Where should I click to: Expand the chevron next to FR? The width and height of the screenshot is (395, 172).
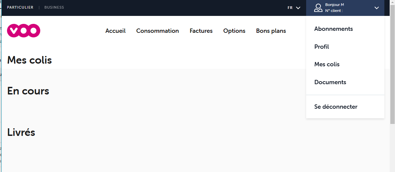point(298,8)
